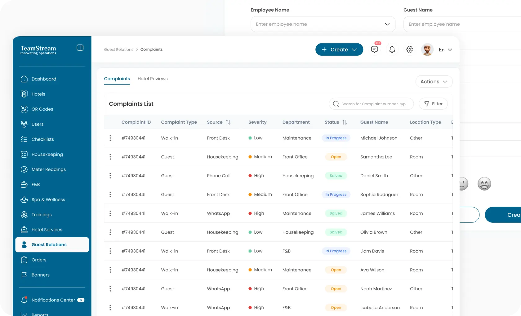Switch to the Hotel Reviews tab
The width and height of the screenshot is (521, 316).
pyautogui.click(x=153, y=79)
